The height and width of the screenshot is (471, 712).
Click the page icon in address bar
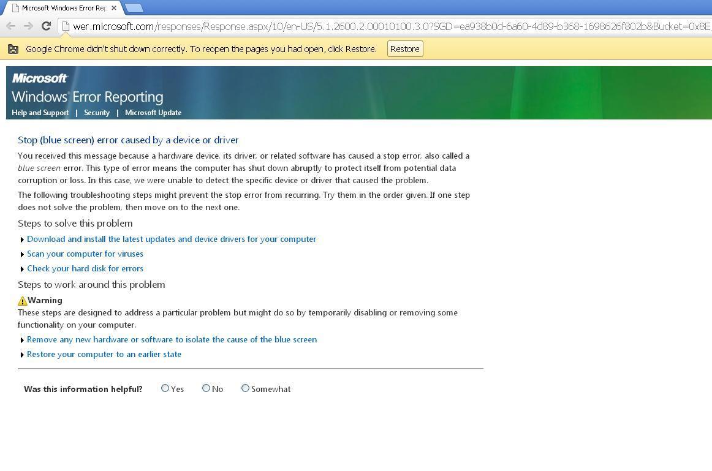point(66,26)
